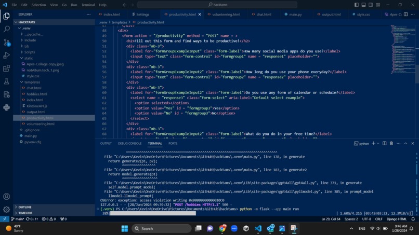419x235 pixels.
Task: Expand the OUTLINE section
Action: pyautogui.click(x=54, y=207)
